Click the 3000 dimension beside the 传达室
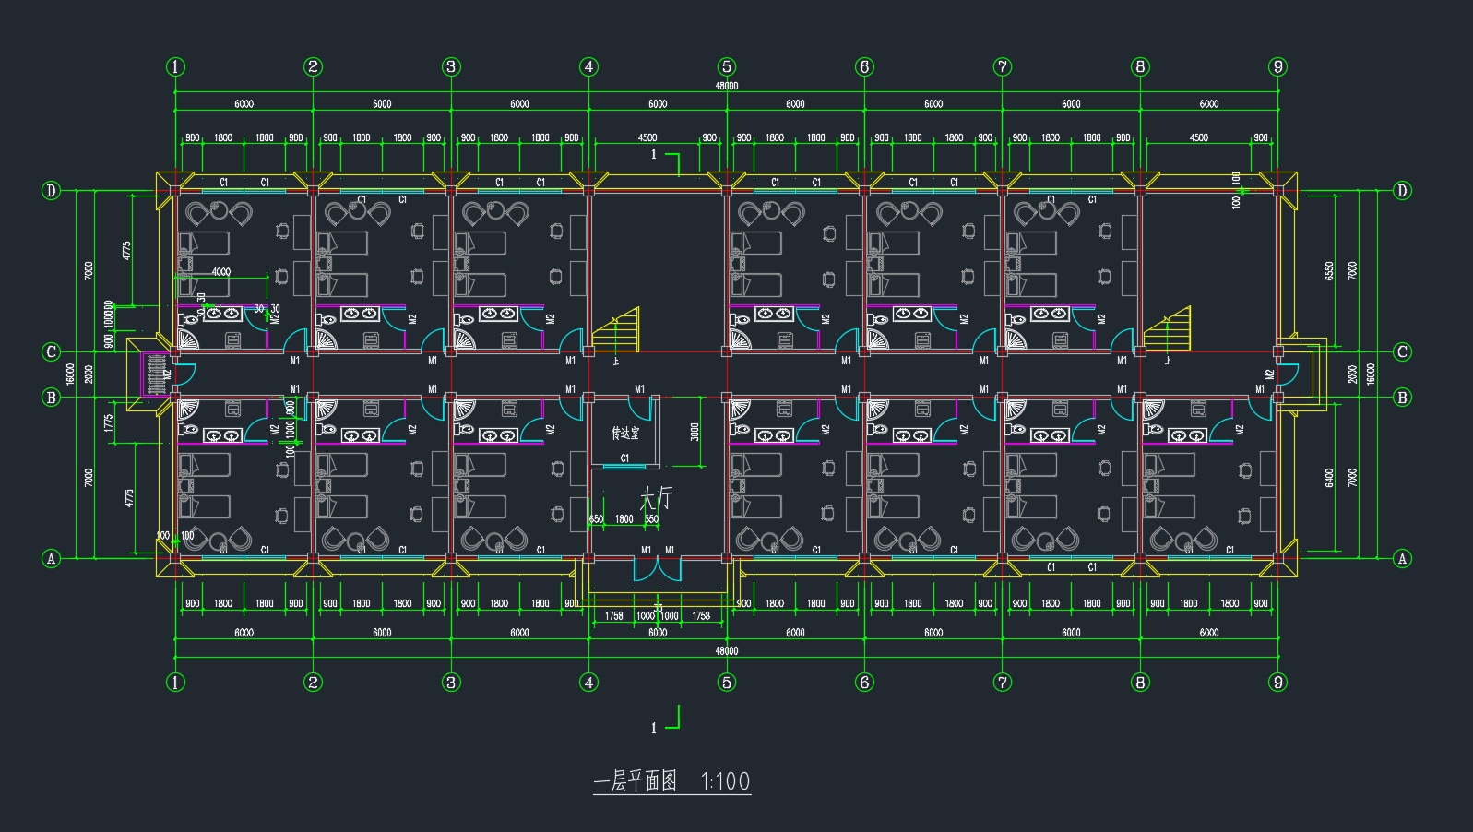1473x832 pixels. 695,433
